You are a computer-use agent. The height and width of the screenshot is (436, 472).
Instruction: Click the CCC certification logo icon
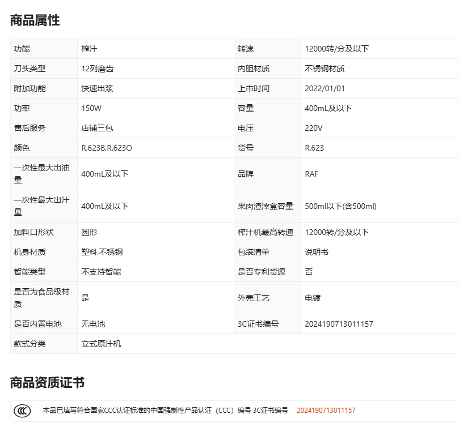click(23, 411)
